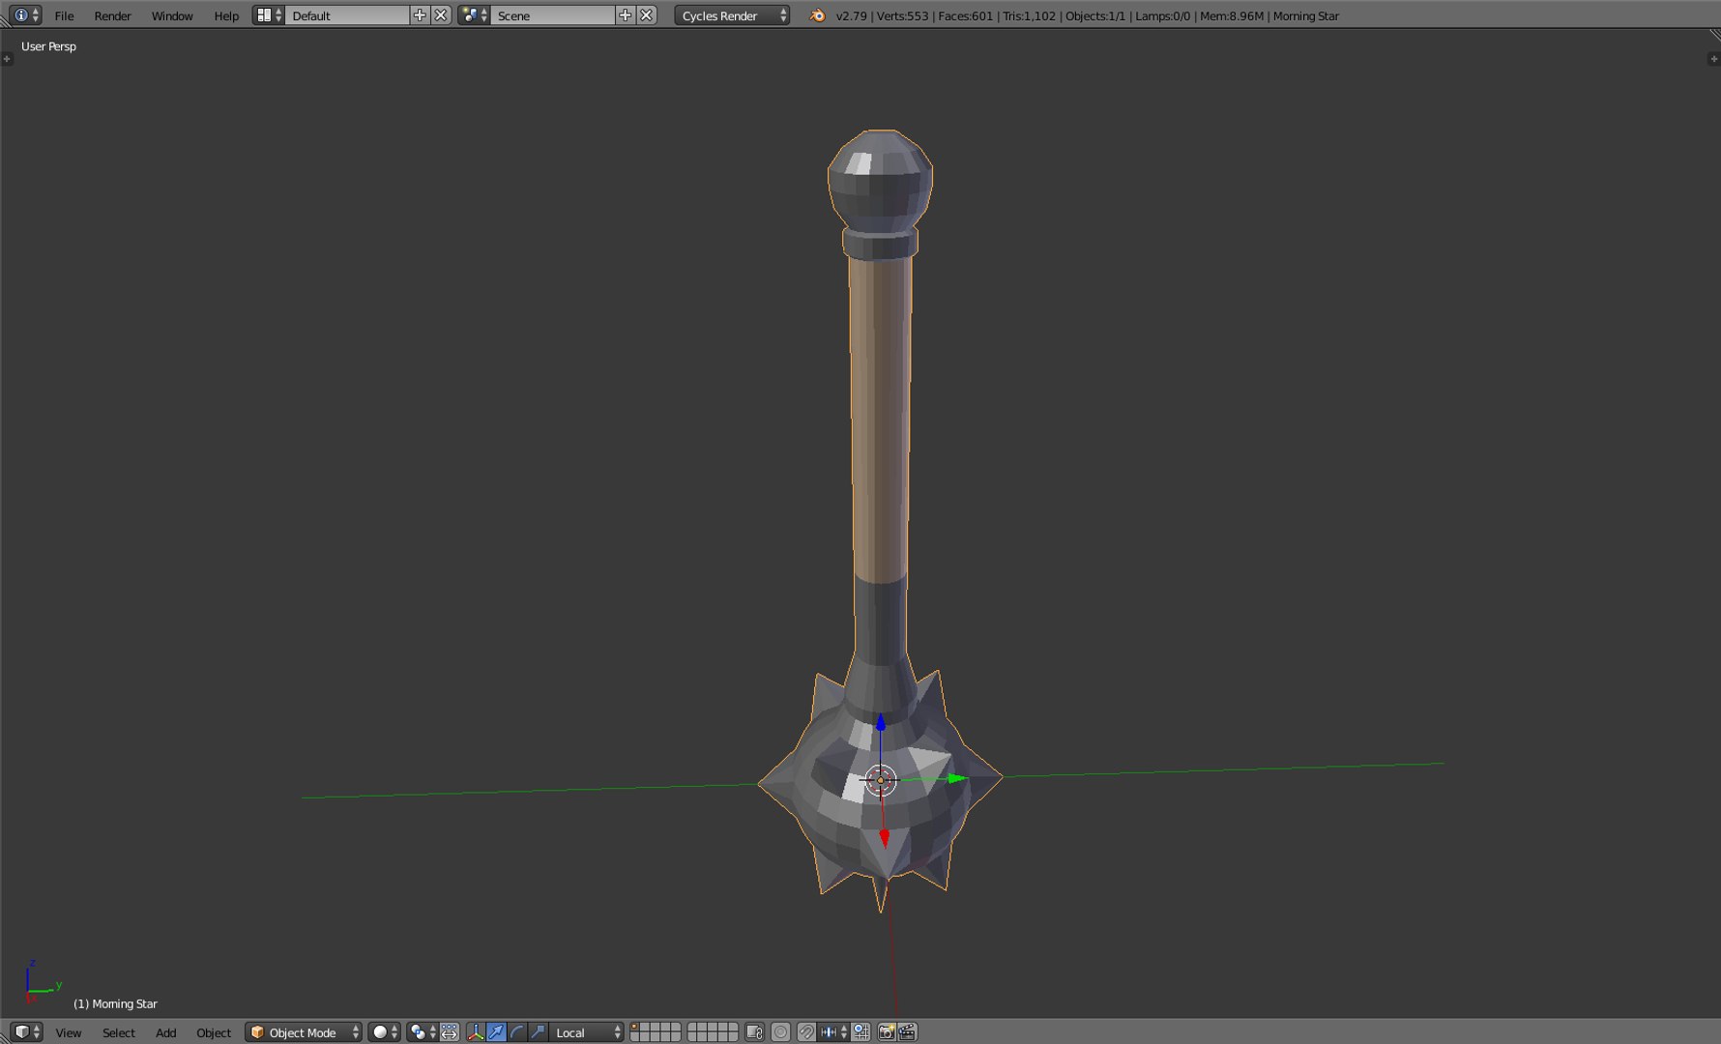Open the viewport Select menu
The image size is (1721, 1044).
119,1032
